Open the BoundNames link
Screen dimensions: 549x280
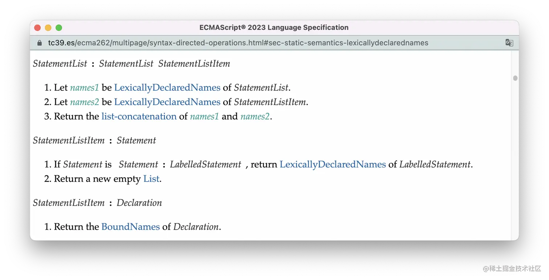pos(131,227)
